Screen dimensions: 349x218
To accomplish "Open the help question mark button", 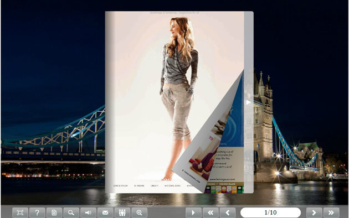I will (x=37, y=212).
